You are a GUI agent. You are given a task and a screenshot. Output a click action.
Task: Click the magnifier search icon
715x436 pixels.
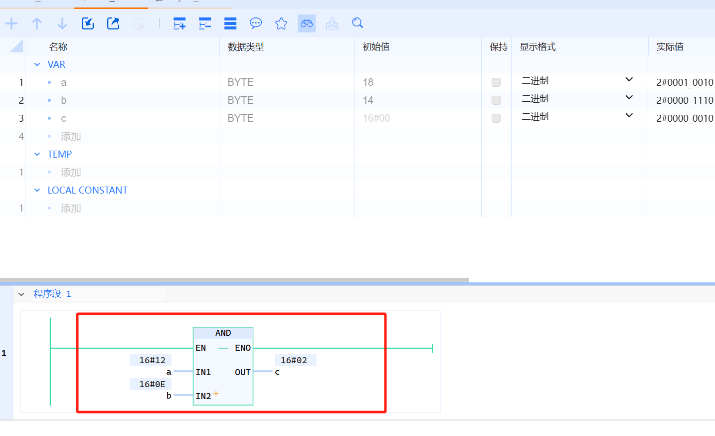(x=357, y=23)
